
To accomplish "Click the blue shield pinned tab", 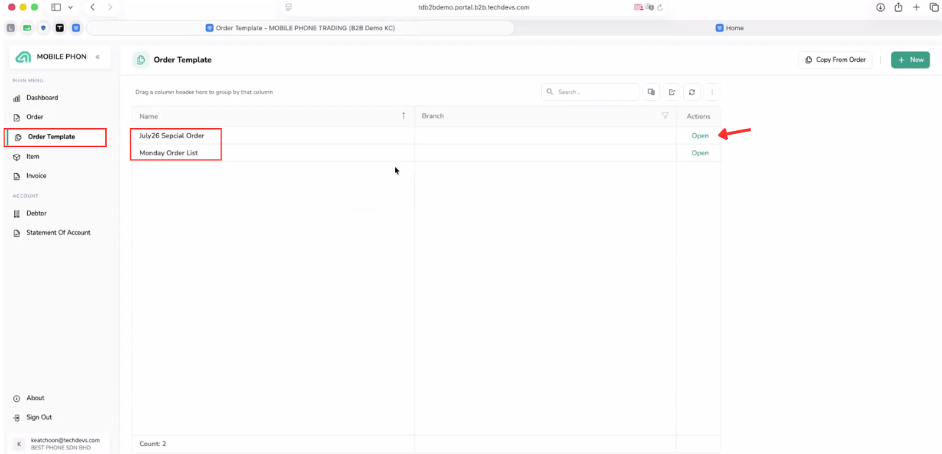I will pyautogui.click(x=43, y=28).
